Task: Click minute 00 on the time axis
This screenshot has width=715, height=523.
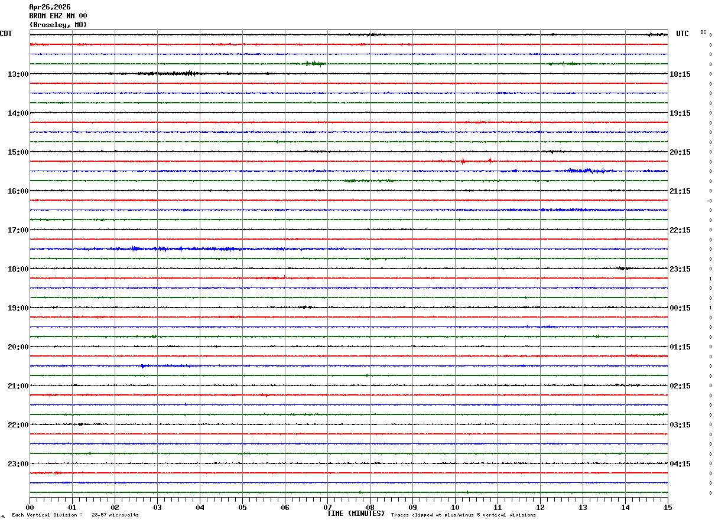Action: (x=30, y=507)
